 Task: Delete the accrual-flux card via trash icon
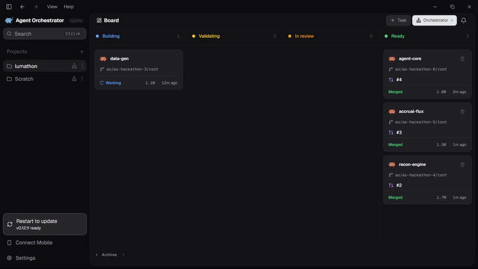pos(463,112)
